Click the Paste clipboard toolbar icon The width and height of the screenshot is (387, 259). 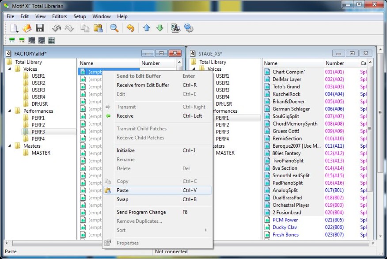click(98, 28)
